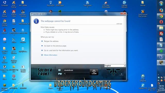This screenshot has height=93, width=165.
Task: Click the LOGIN power button in DF Launcher
Action: [x=94, y=72]
